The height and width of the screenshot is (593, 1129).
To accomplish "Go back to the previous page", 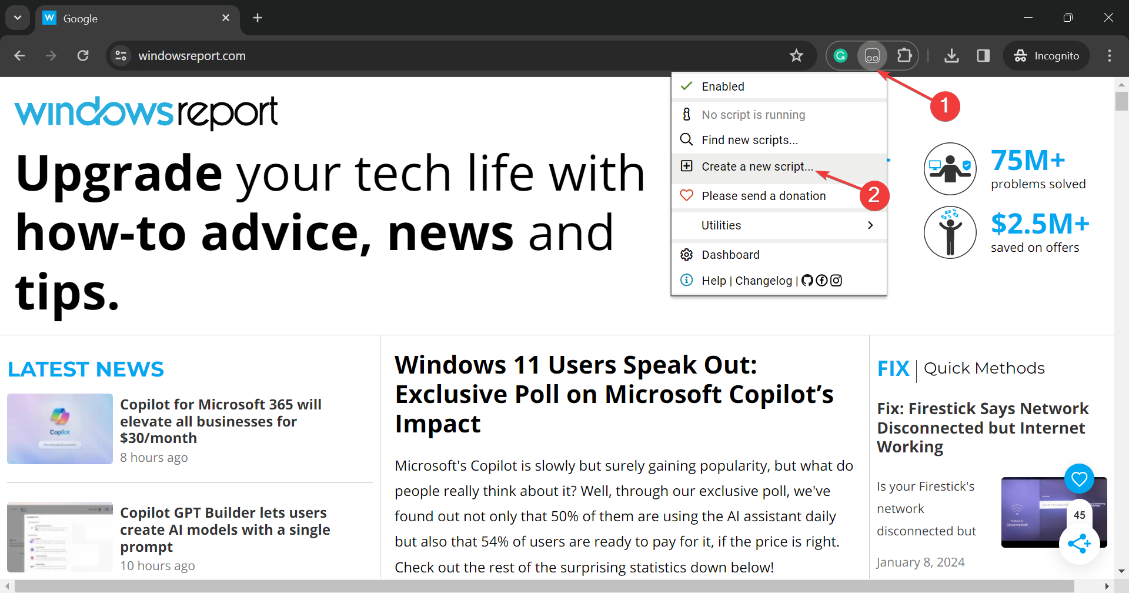I will pos(19,56).
